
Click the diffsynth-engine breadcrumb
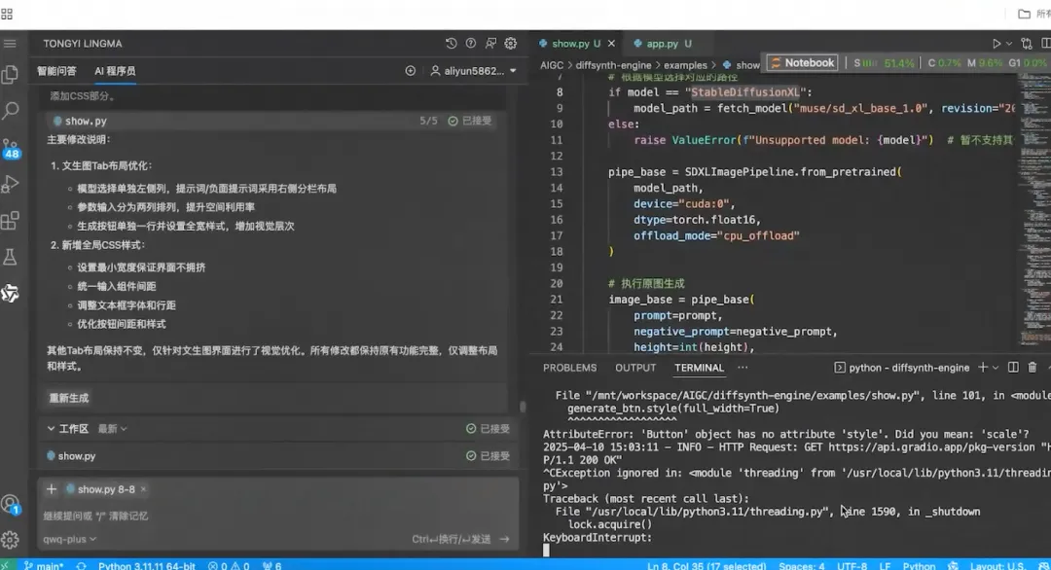click(613, 65)
